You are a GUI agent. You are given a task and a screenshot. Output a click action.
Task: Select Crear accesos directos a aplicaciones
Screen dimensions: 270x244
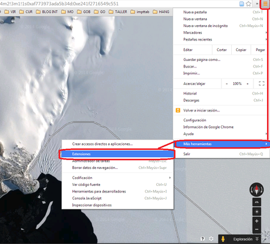[x=117, y=144]
